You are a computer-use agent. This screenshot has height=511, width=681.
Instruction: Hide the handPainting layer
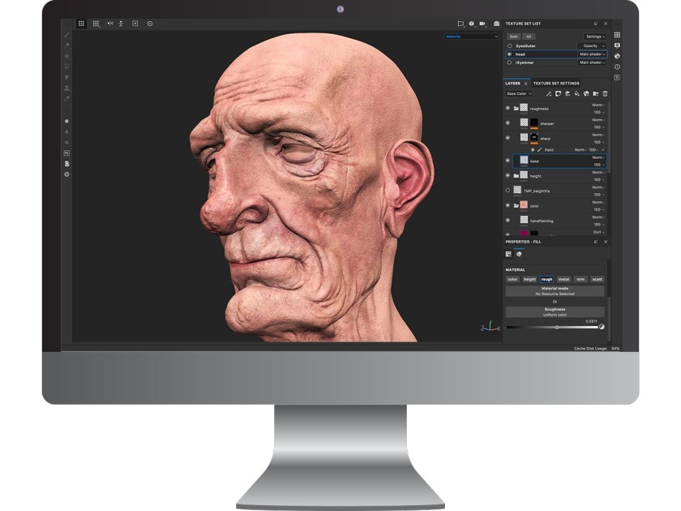(508, 221)
